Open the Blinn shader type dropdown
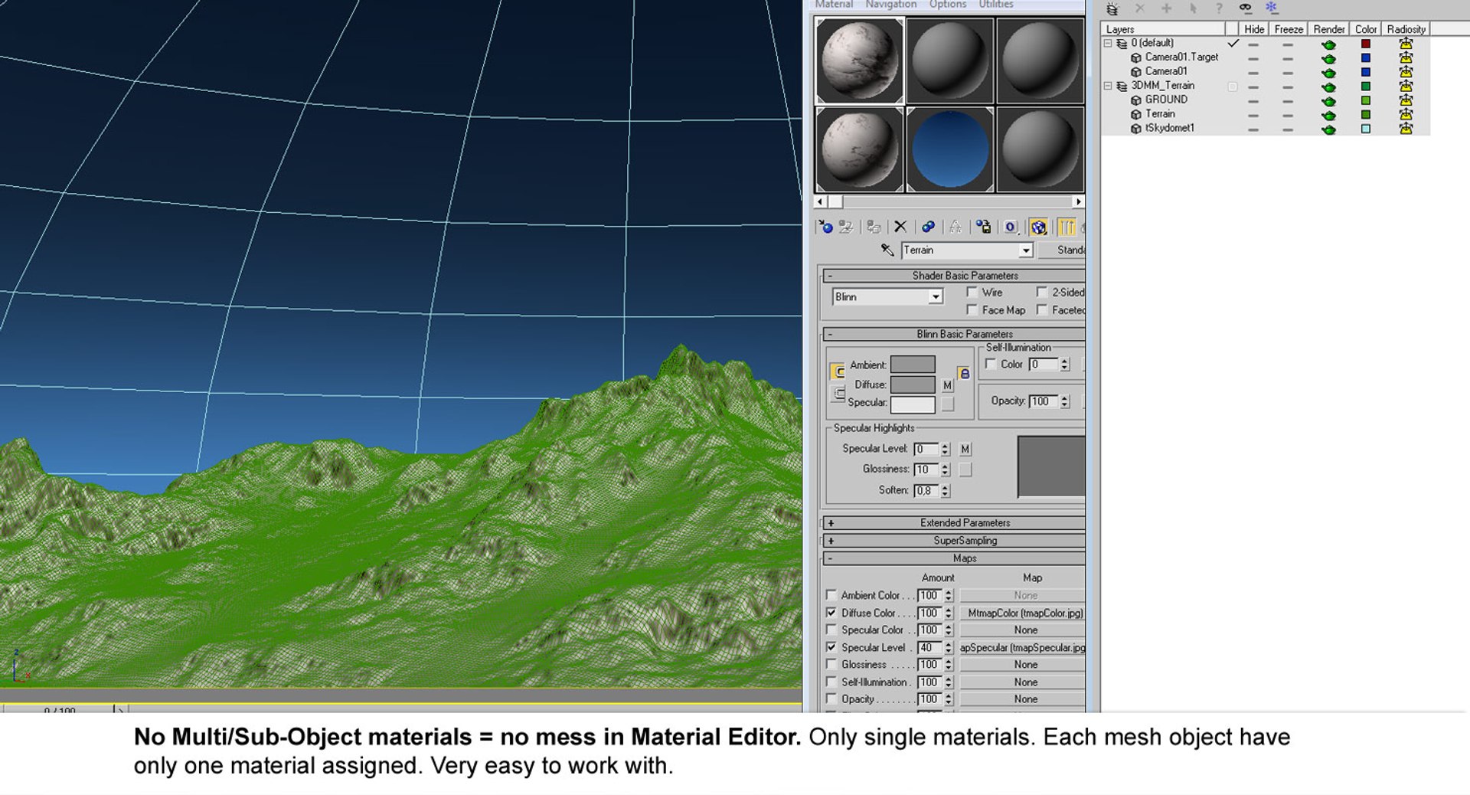 pyautogui.click(x=936, y=296)
